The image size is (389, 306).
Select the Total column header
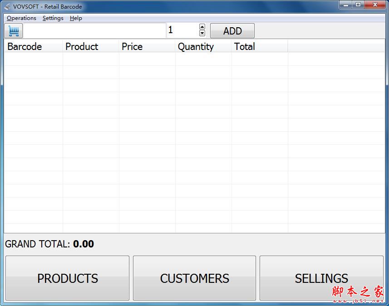[244, 46]
